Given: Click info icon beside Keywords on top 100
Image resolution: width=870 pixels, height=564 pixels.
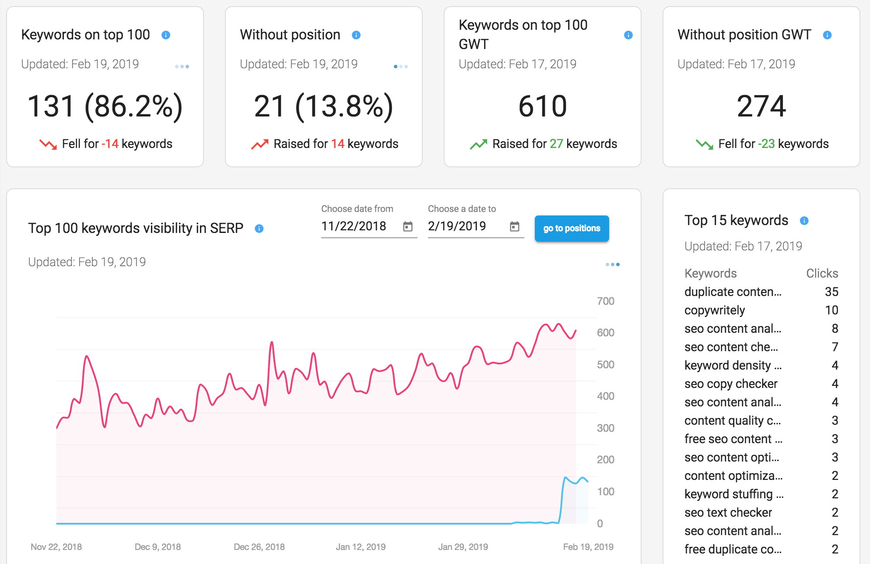Looking at the screenshot, I should point(166,35).
